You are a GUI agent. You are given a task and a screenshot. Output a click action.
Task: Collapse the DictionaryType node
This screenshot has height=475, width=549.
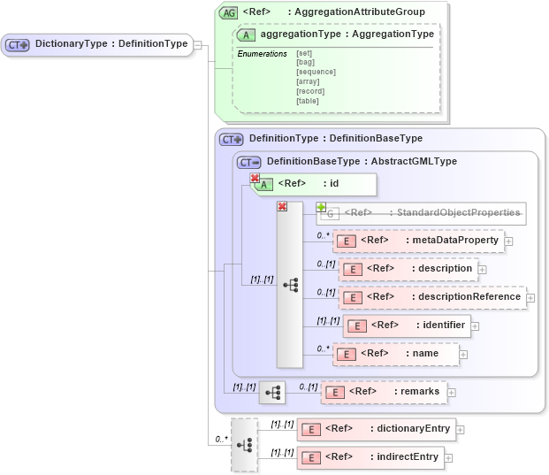198,45
